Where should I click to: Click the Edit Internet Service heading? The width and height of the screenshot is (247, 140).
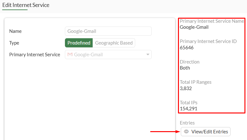tap(26, 5)
